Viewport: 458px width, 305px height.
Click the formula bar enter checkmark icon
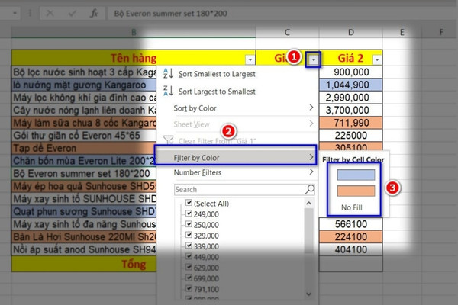tap(72, 13)
